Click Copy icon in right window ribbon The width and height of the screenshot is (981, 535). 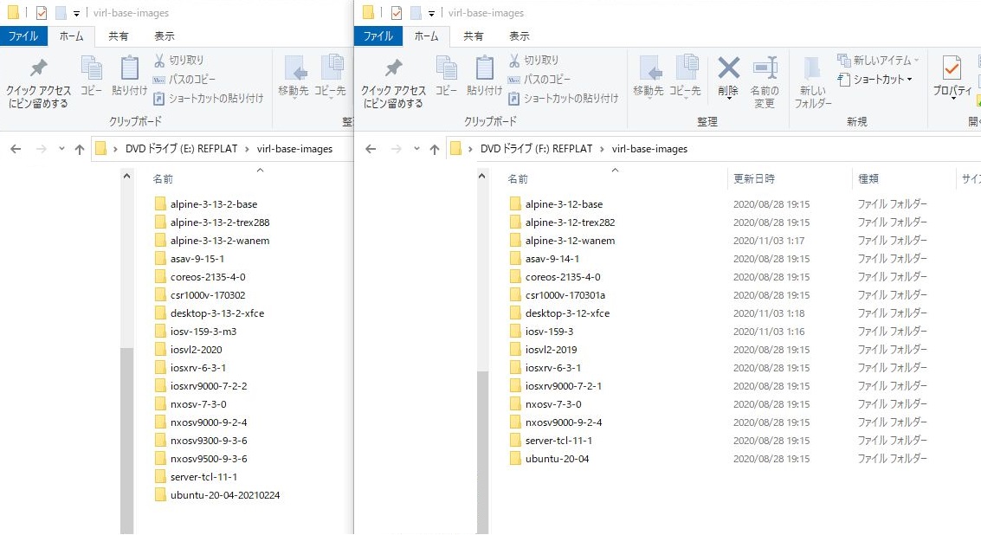click(446, 75)
